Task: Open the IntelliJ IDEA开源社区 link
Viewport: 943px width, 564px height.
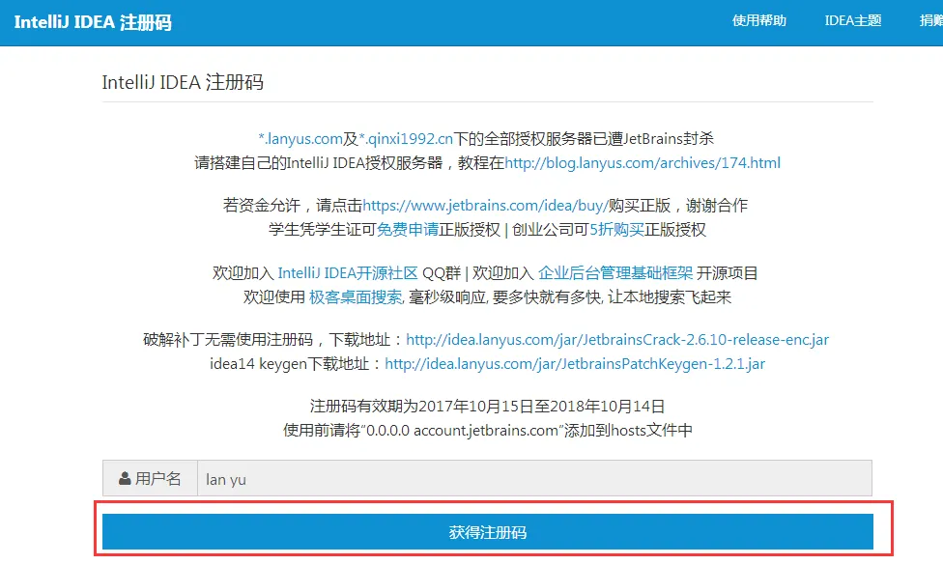Action: pos(348,273)
